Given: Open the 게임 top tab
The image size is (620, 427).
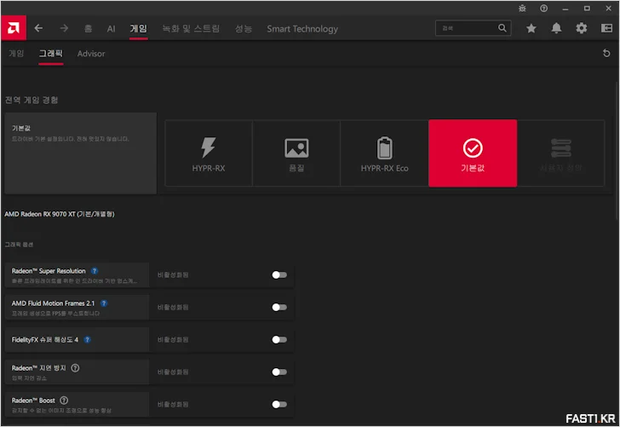Looking at the screenshot, I should [x=138, y=28].
